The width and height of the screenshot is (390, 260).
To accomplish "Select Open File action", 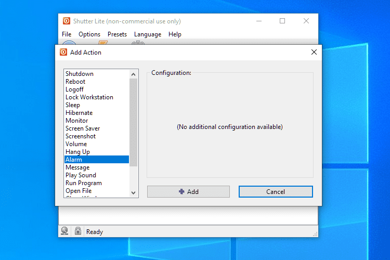I will 97,191.
